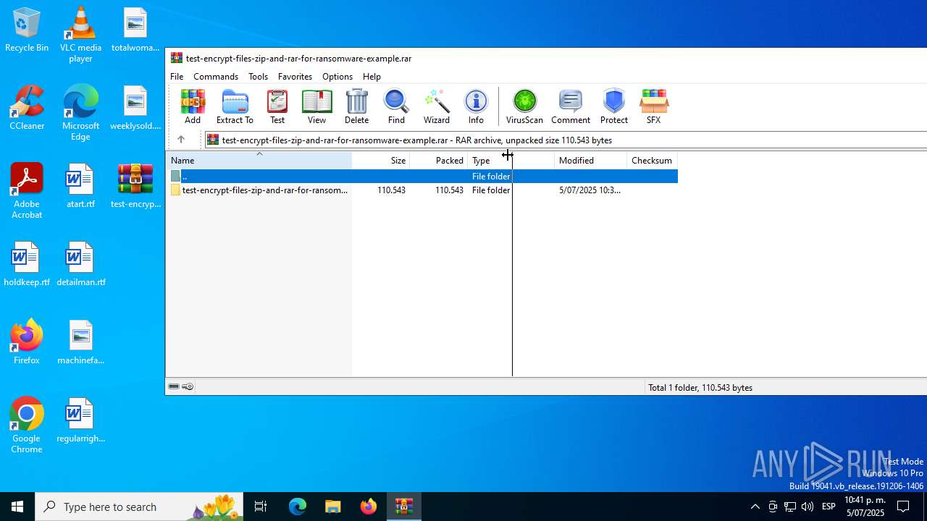
Task: Run the Test archive tool
Action: [277, 106]
